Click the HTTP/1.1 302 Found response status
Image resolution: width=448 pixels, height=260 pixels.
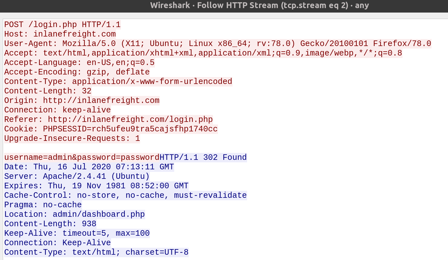[x=203, y=157]
